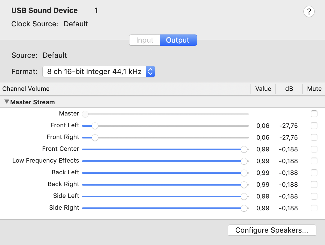
Task: Collapse the Master Stream disclosure triangle
Action: [x=7, y=102]
